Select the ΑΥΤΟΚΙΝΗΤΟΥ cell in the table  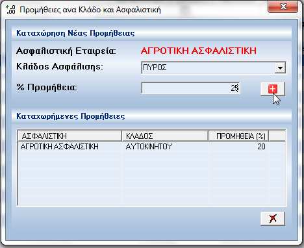click(x=149, y=147)
